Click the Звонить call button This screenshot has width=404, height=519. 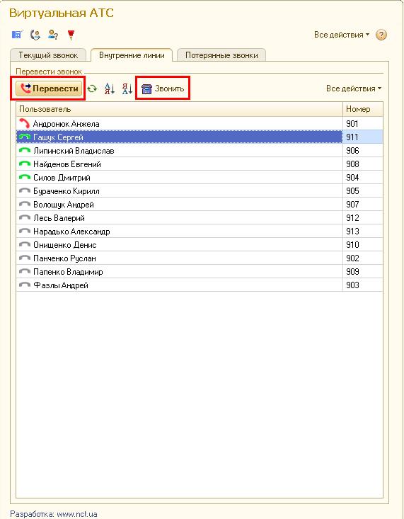[163, 89]
